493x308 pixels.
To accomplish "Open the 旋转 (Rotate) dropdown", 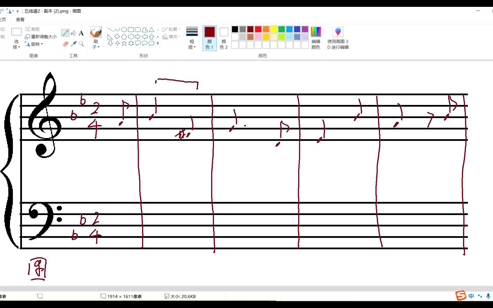I will [x=34, y=44].
